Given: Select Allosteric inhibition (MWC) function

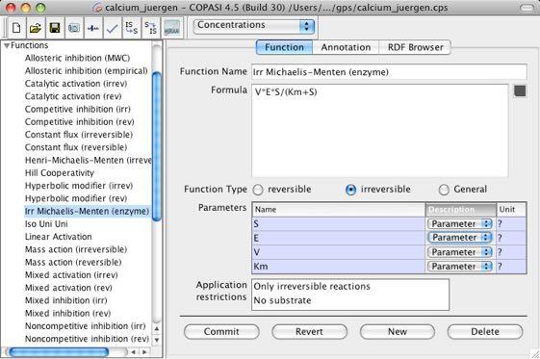Looking at the screenshot, I should pyautogui.click(x=77, y=58).
